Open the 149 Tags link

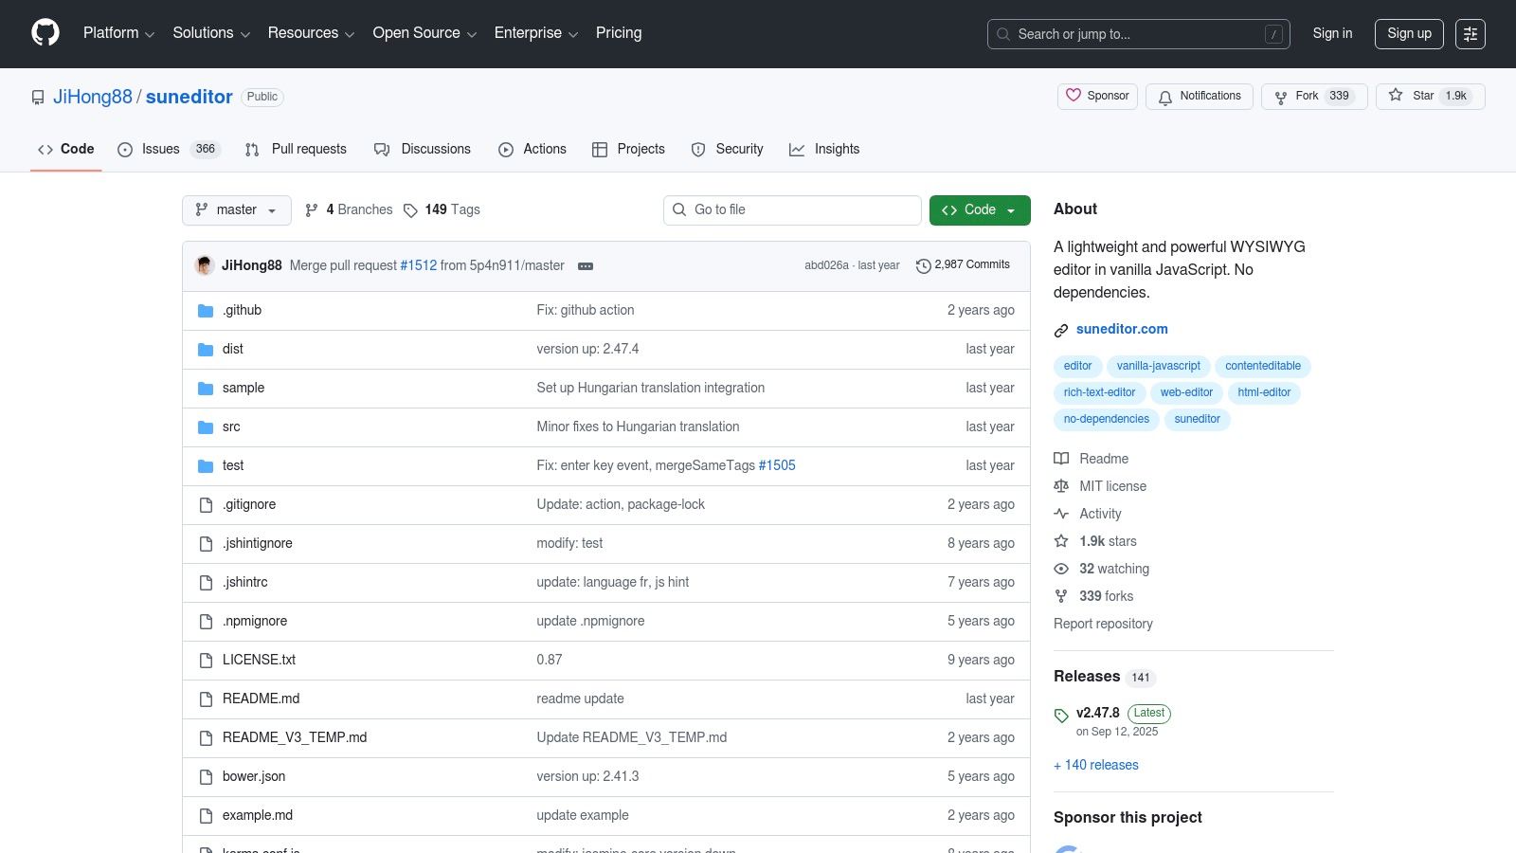[442, 209]
